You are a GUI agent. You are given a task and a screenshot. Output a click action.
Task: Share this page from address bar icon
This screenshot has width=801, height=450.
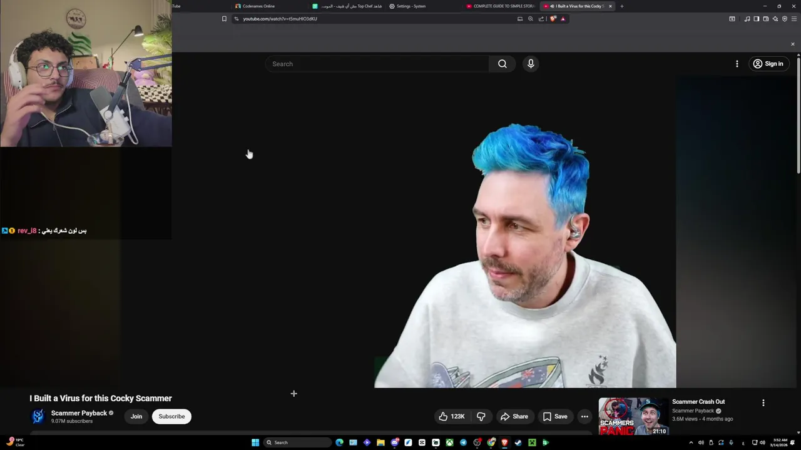pyautogui.click(x=541, y=19)
